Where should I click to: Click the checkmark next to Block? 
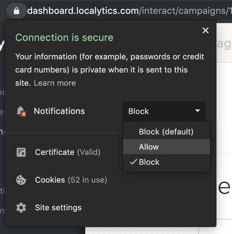click(x=134, y=162)
